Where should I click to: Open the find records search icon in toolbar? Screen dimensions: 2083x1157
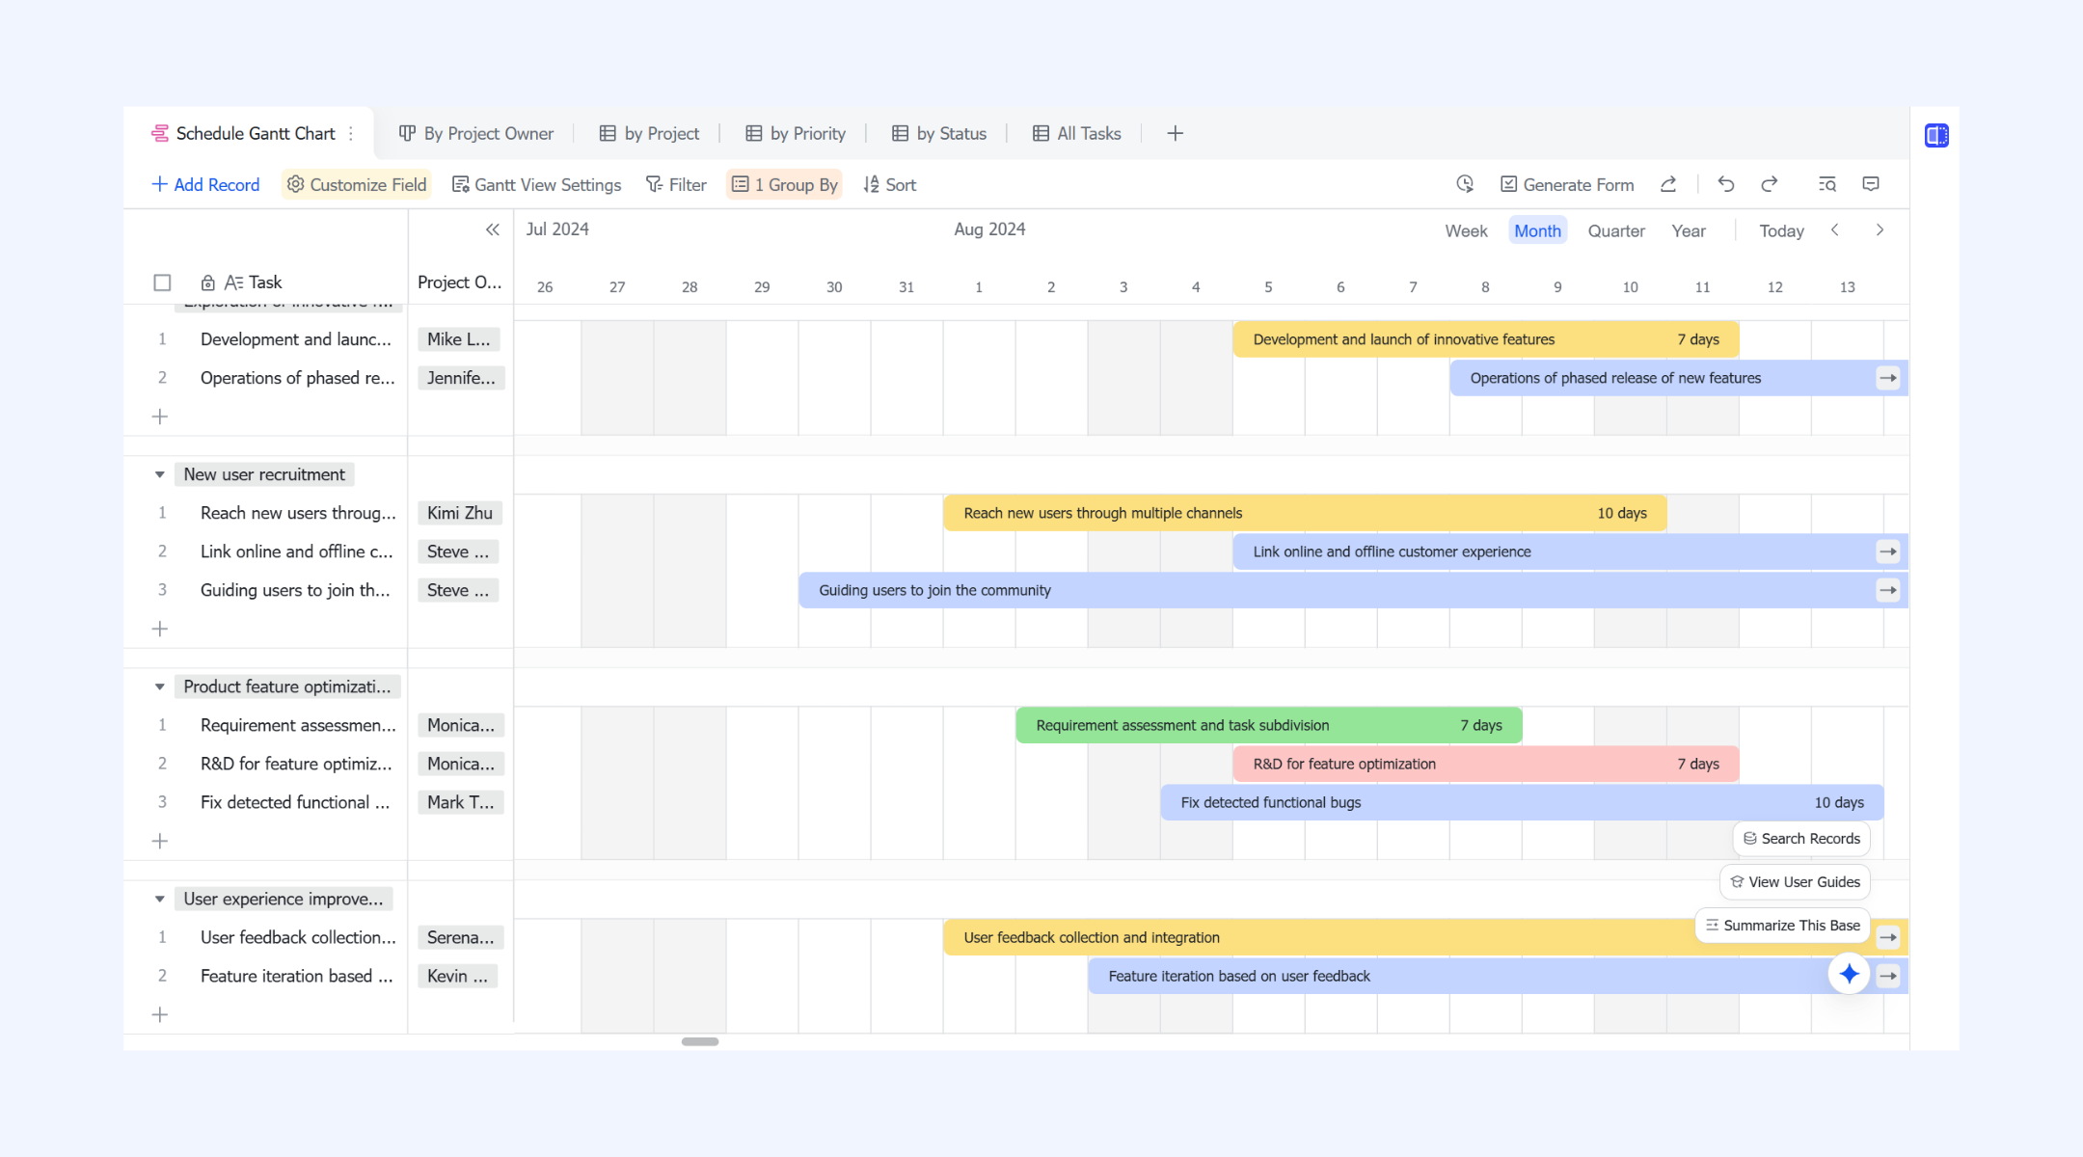(1827, 184)
